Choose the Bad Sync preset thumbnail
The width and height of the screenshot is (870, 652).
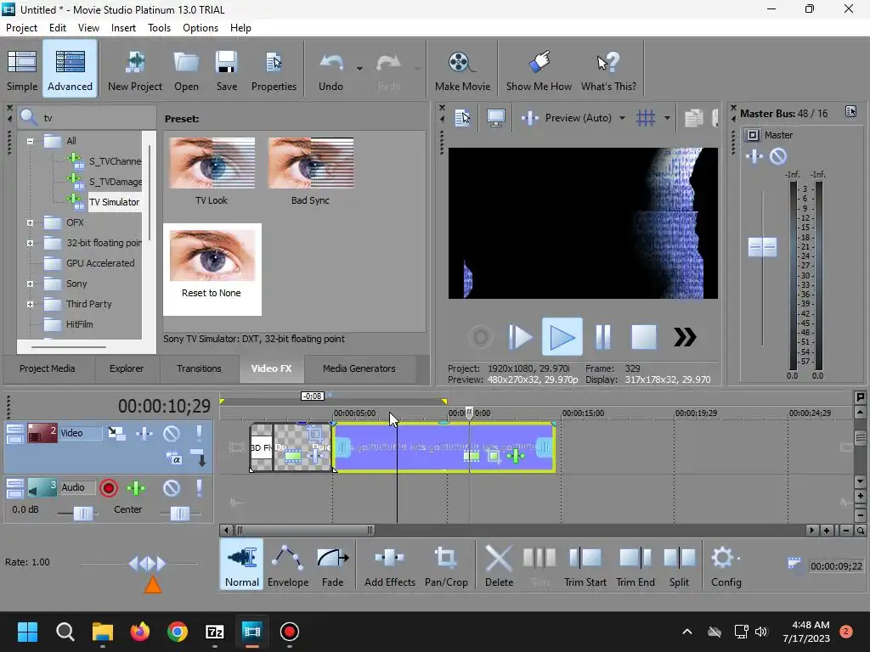pyautogui.click(x=311, y=163)
